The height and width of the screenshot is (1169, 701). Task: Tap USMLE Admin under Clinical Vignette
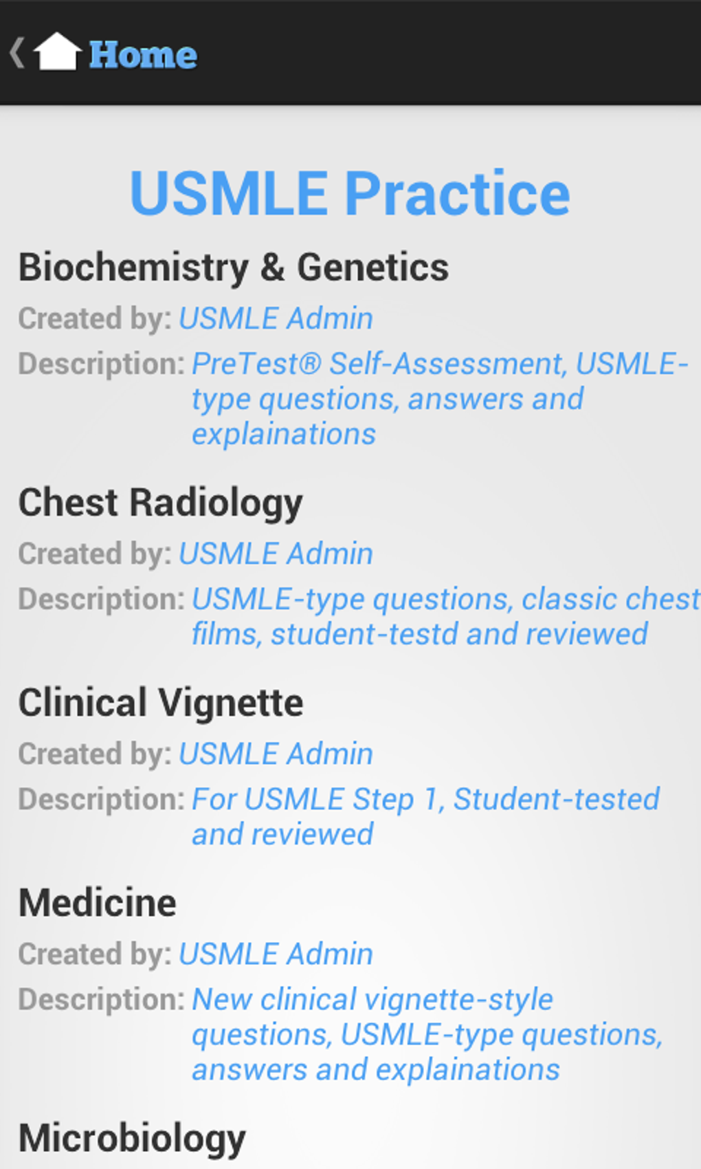coord(276,754)
